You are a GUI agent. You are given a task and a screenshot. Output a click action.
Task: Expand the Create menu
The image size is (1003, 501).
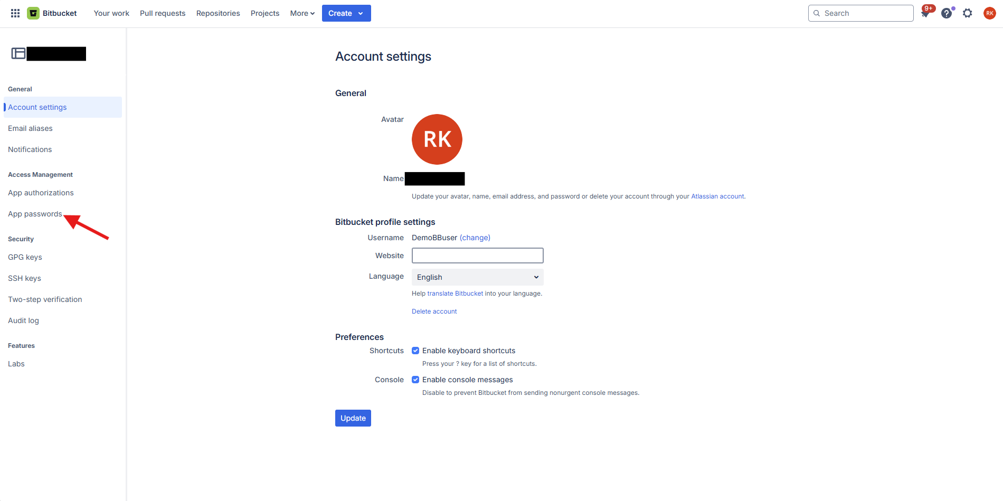pyautogui.click(x=346, y=13)
